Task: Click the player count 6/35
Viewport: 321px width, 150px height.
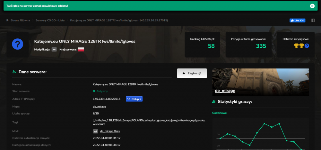Action: (96, 114)
